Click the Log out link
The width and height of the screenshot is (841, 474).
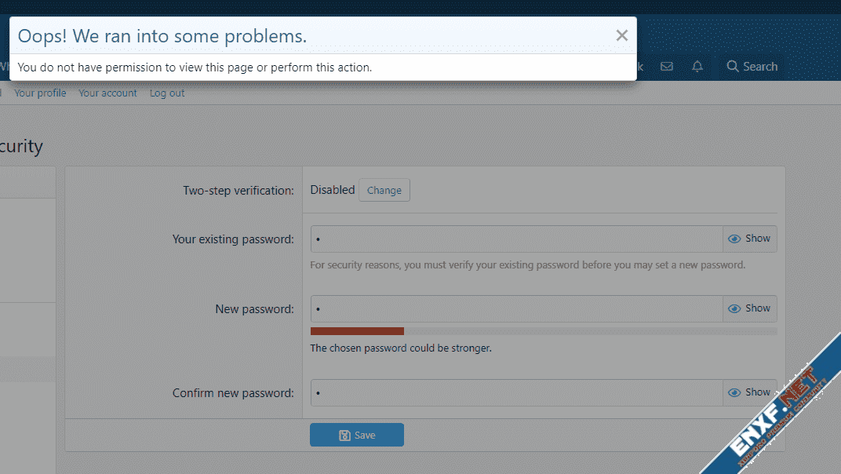[167, 93]
